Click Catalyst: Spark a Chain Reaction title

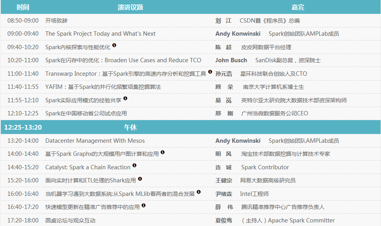click(88, 167)
